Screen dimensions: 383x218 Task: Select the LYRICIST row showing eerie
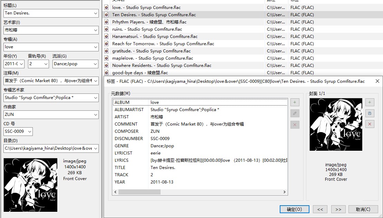click(200, 153)
